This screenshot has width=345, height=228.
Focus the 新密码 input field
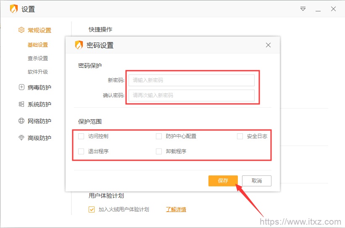[192, 80]
